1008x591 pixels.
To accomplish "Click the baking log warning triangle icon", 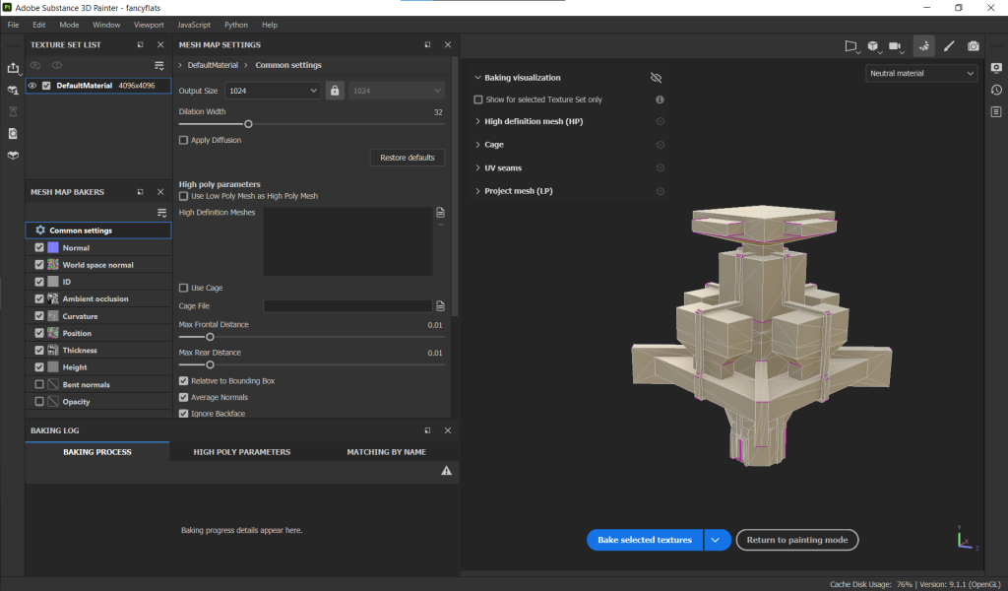I will point(446,472).
